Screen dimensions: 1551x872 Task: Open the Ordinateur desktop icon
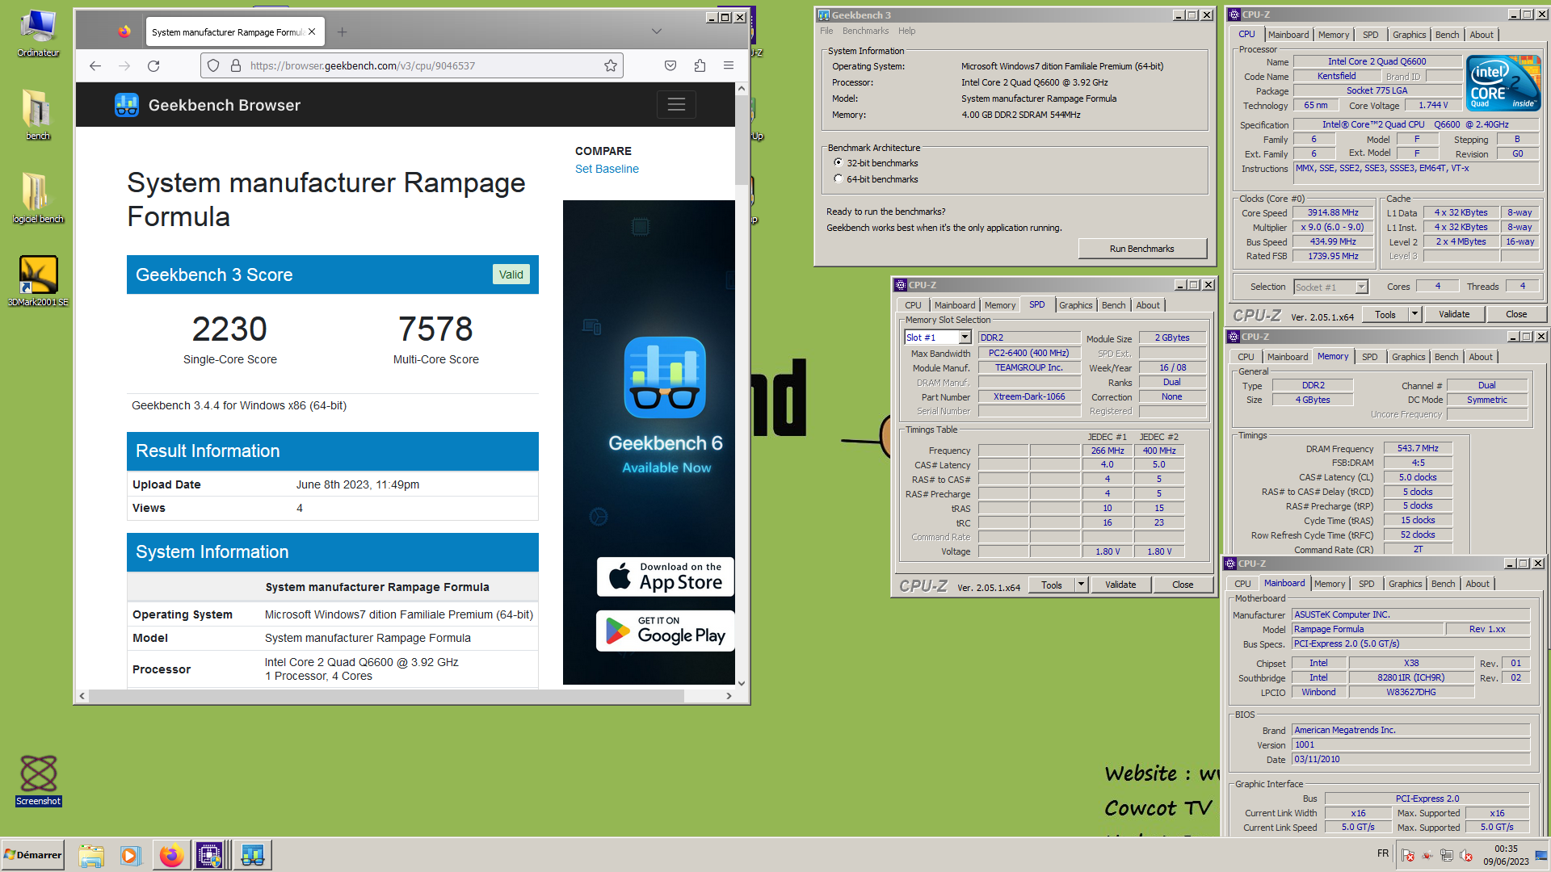click(38, 33)
